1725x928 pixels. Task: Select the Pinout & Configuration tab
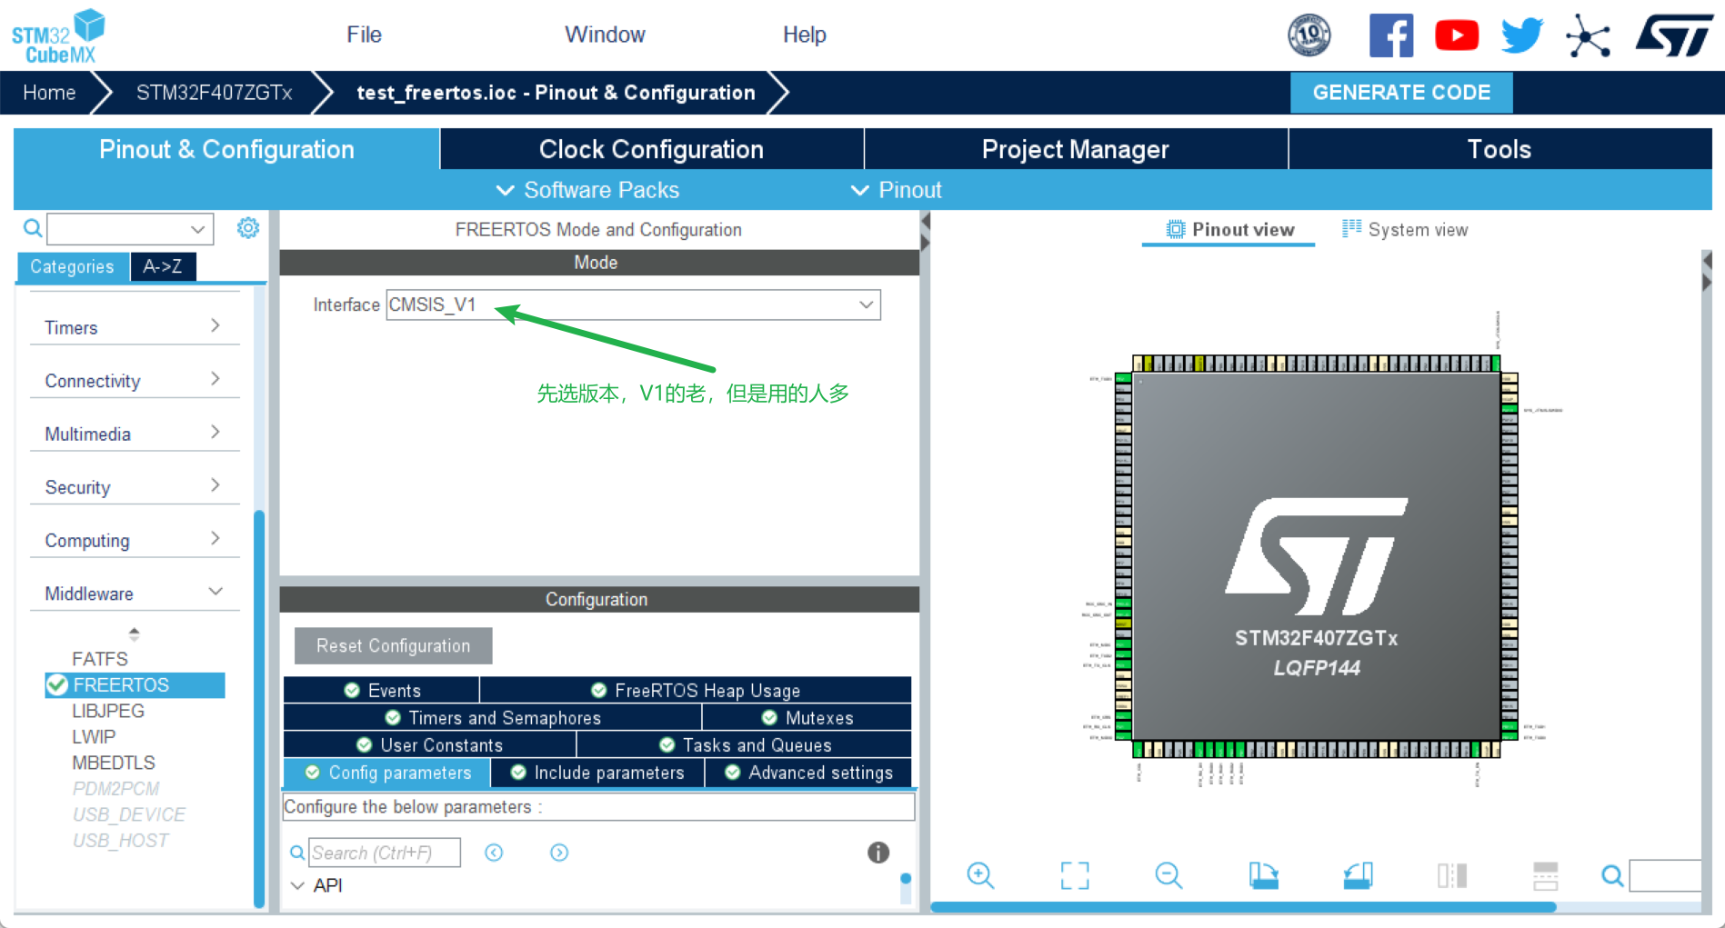226,149
